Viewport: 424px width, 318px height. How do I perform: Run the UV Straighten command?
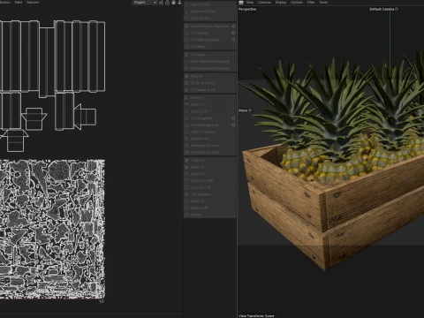click(207, 118)
